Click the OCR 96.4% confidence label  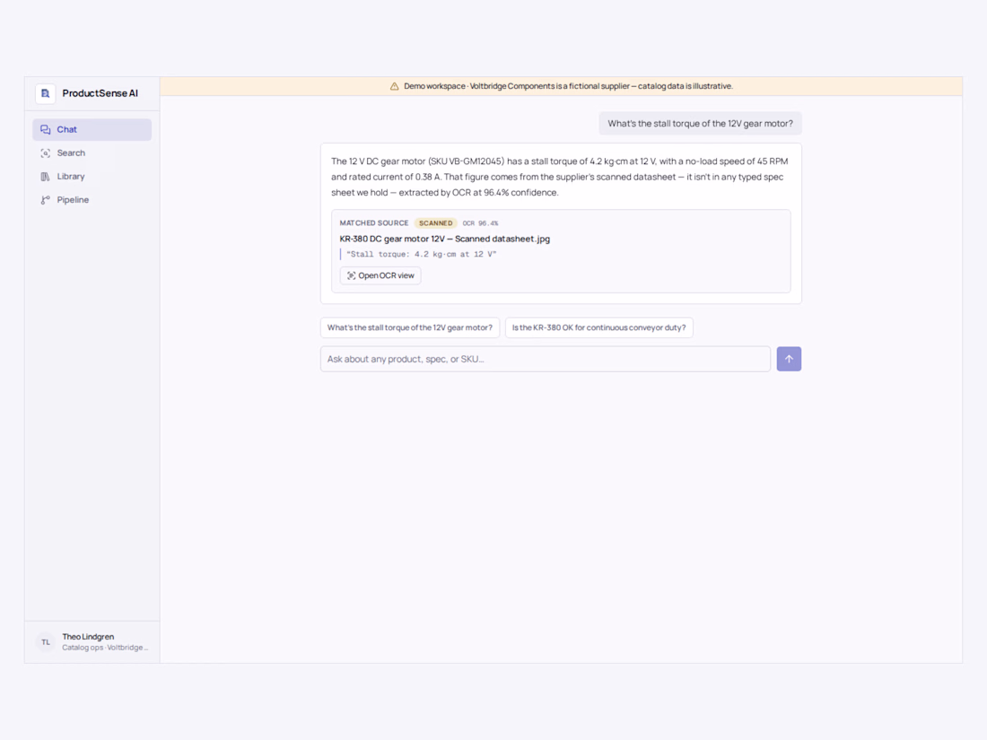pos(480,223)
